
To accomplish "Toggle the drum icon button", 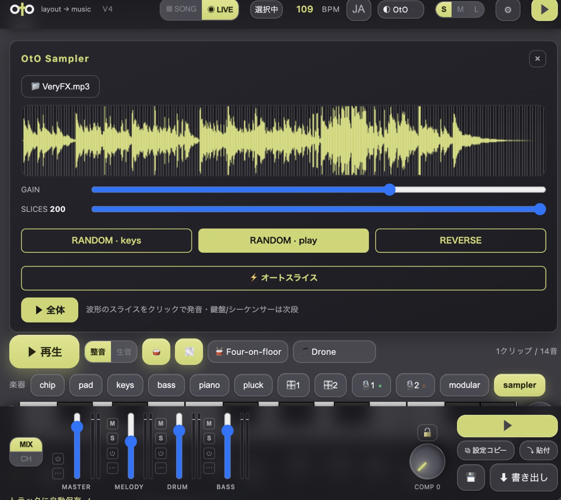I will (156, 352).
